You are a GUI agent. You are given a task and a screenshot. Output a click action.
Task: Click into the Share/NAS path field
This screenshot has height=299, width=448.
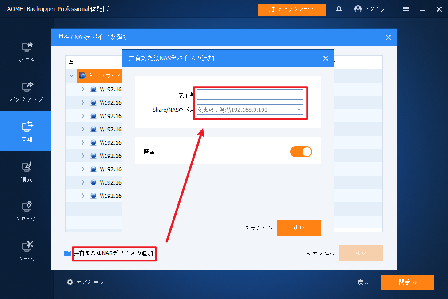point(246,110)
